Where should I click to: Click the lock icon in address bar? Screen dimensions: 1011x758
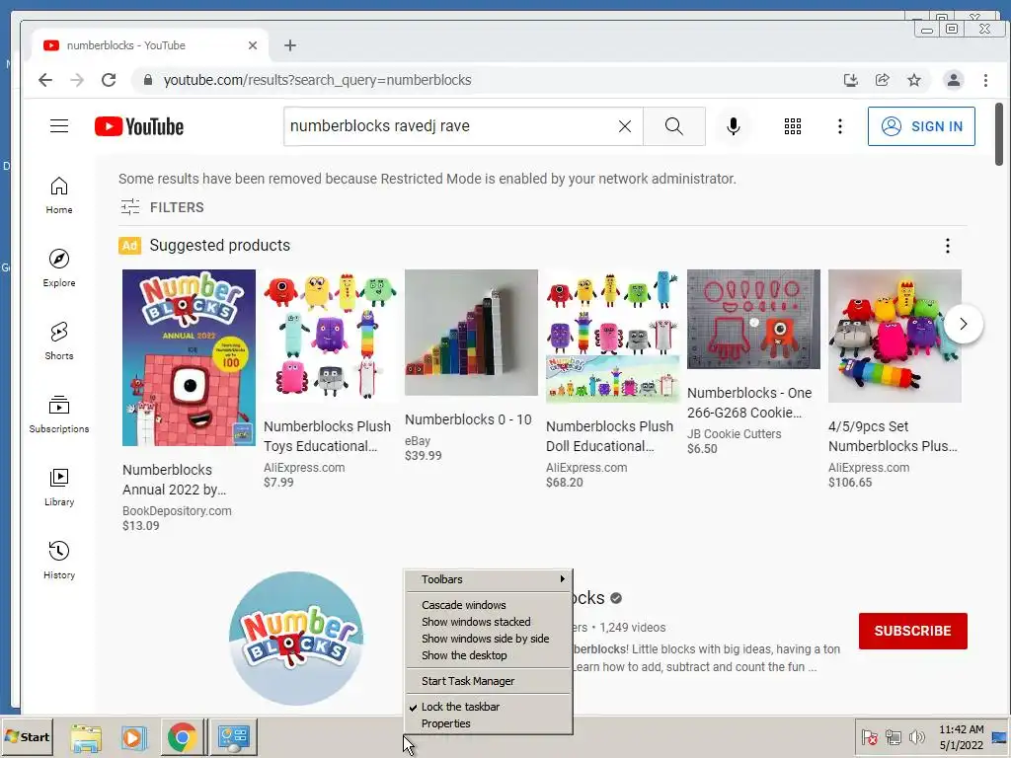pyautogui.click(x=148, y=80)
